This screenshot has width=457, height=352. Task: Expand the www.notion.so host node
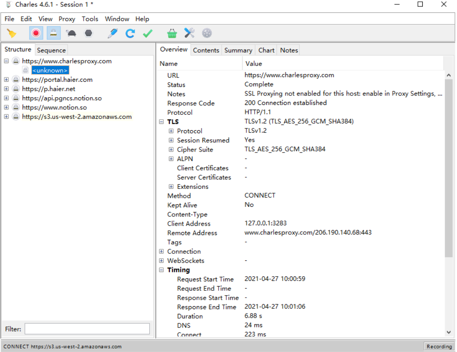6,107
